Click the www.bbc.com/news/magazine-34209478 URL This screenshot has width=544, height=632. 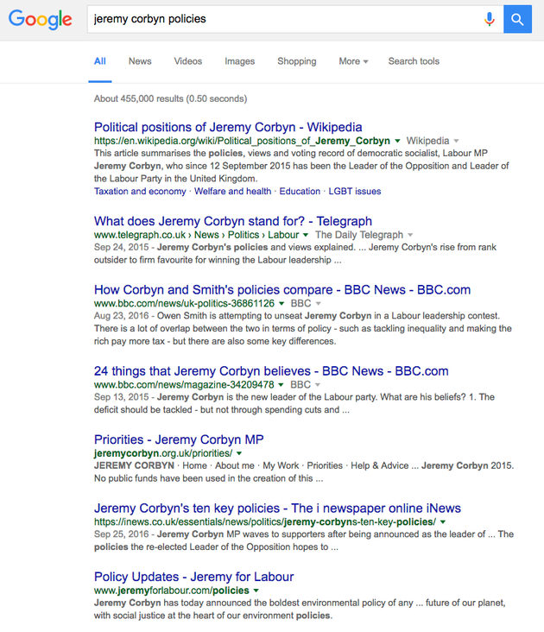[x=184, y=384]
